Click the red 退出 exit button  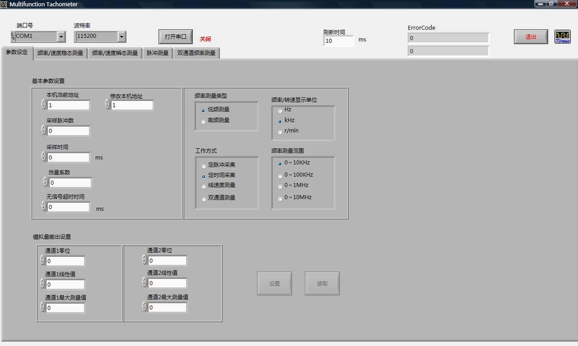tap(531, 37)
